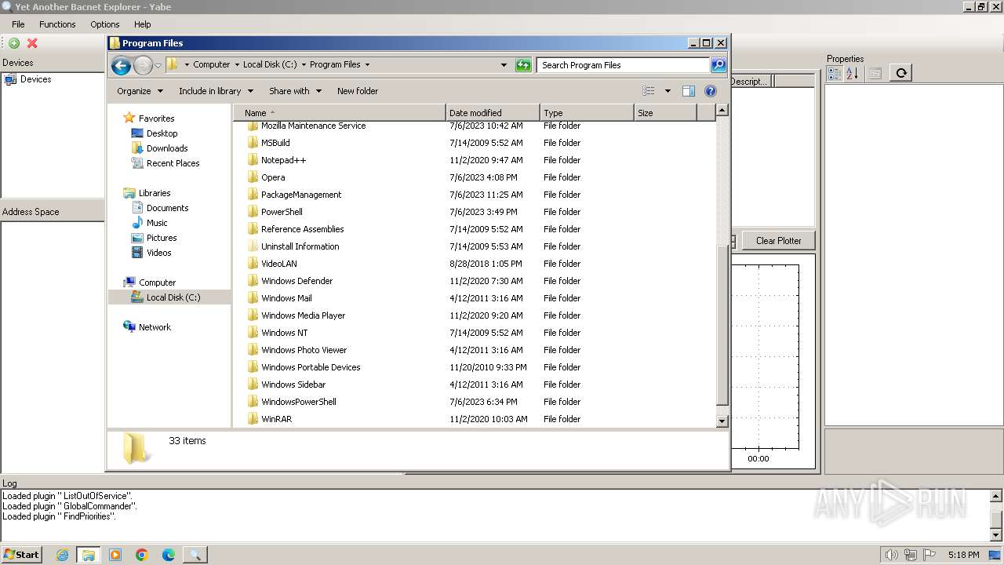
Task: Open the Functions menu
Action: [57, 24]
